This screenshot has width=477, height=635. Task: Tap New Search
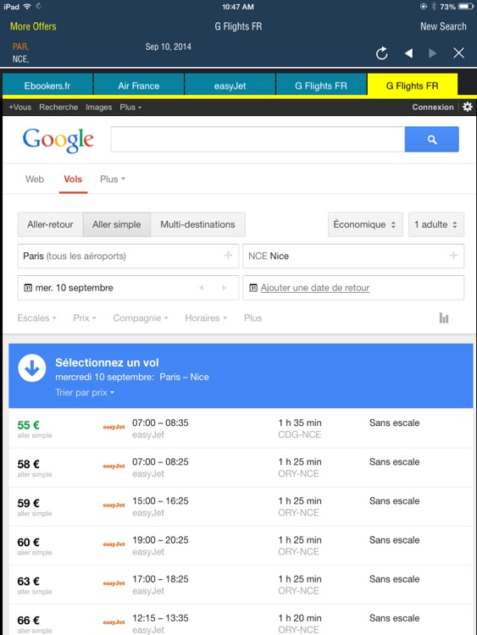(443, 26)
